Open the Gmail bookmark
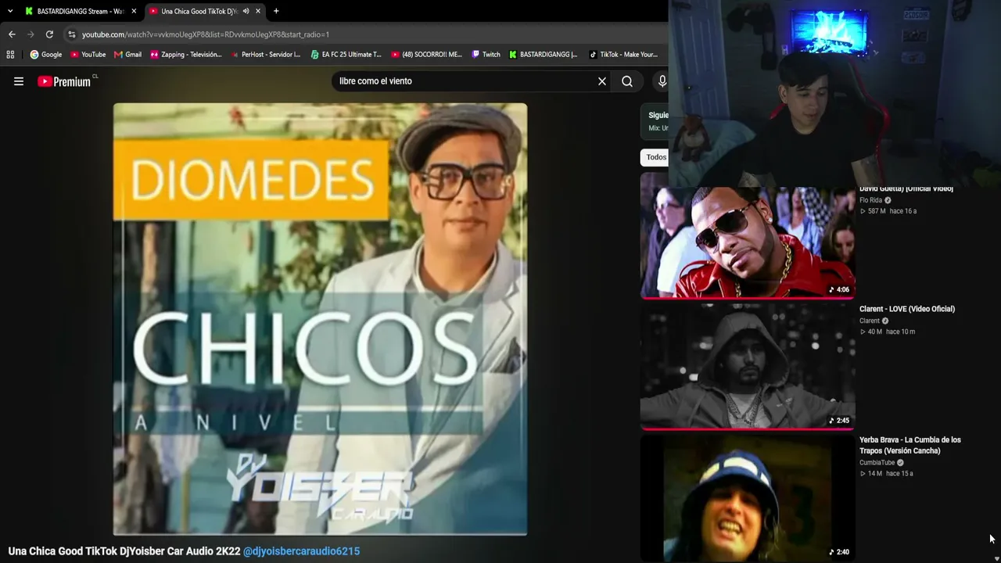 [x=127, y=55]
